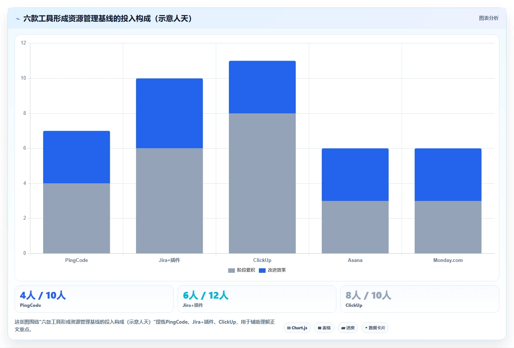This screenshot has width=514, height=348.
Task: Click the Asana axis label
Action: pyautogui.click(x=355, y=260)
